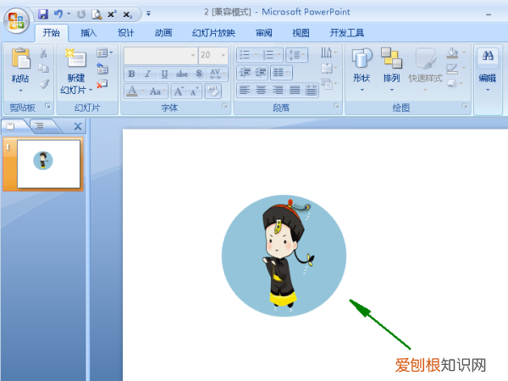The width and height of the screenshot is (508, 381).
Task: Toggle underline formatting
Action: [164, 74]
